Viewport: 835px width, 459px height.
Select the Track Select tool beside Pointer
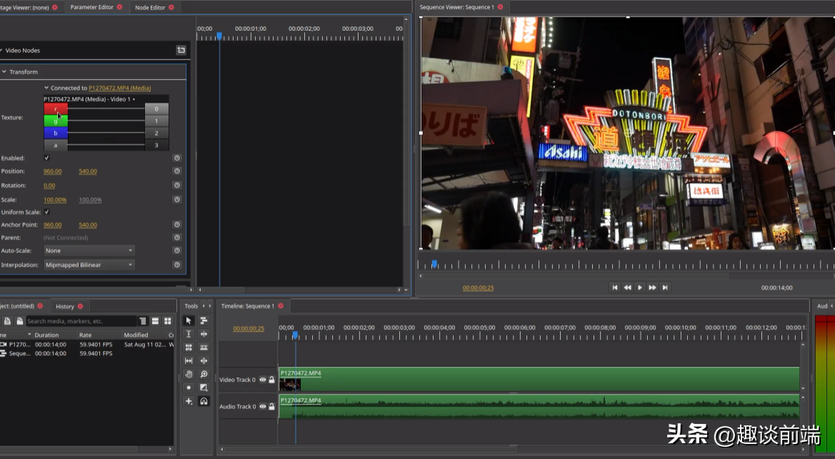coord(204,320)
